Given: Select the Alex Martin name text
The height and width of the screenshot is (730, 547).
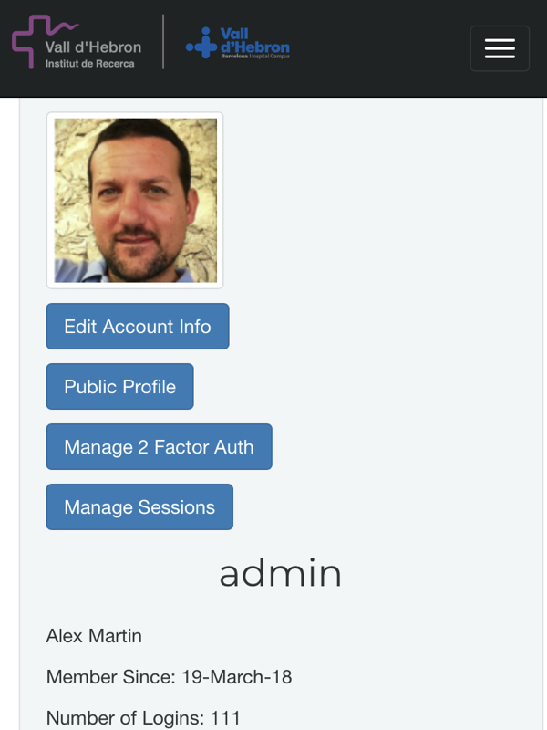Looking at the screenshot, I should [x=94, y=636].
